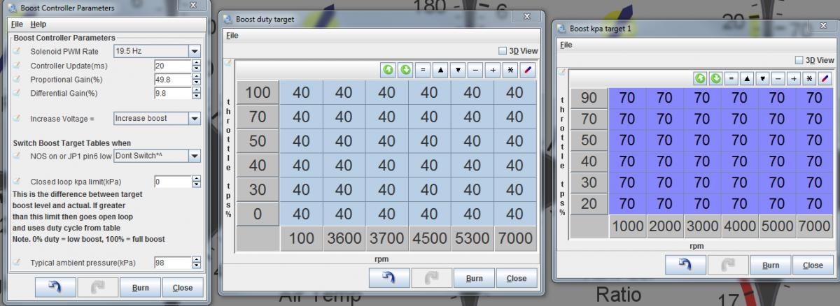Enable 3D View checkbox in Boost kpa target 1
Image resolution: width=840 pixels, height=306 pixels.
click(799, 60)
